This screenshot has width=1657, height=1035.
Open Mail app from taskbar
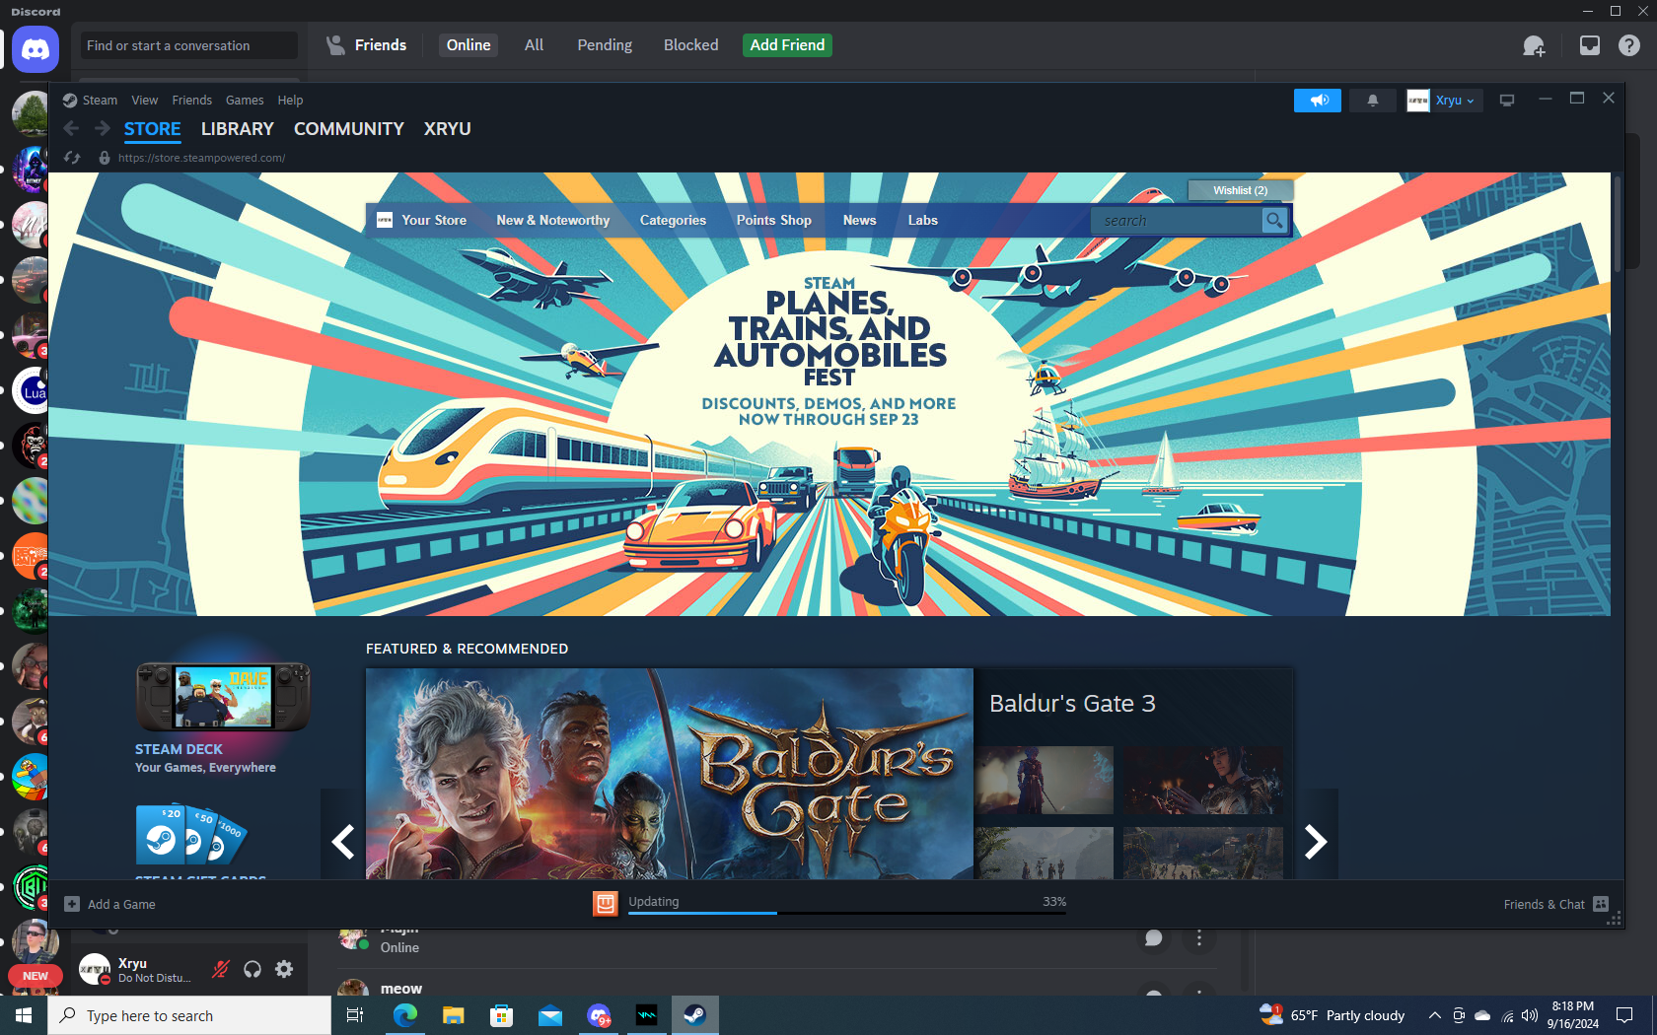pos(549,1015)
